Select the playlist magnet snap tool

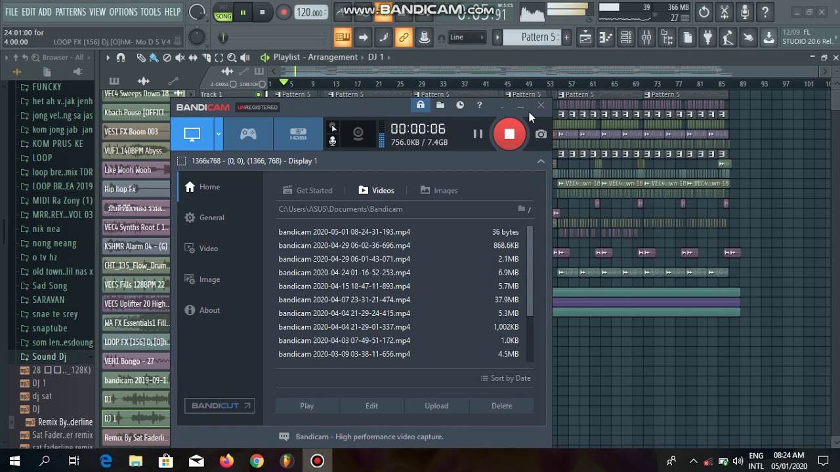click(x=121, y=58)
